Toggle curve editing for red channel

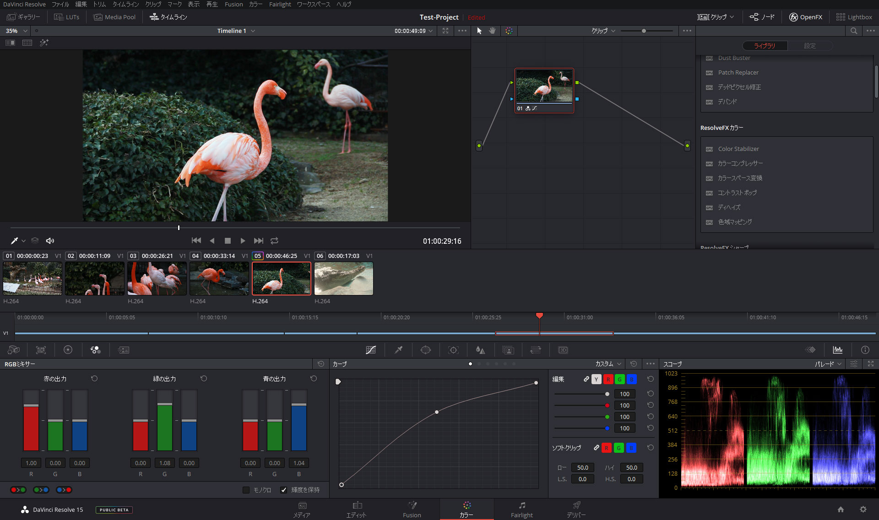click(x=608, y=379)
